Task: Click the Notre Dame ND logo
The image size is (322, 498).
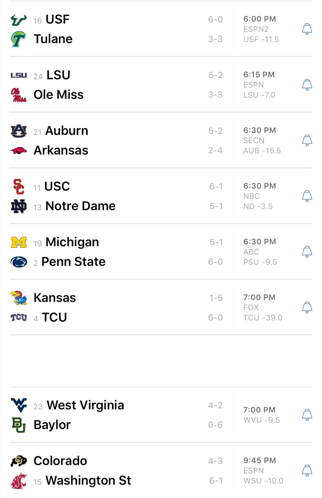Action: click(x=19, y=206)
